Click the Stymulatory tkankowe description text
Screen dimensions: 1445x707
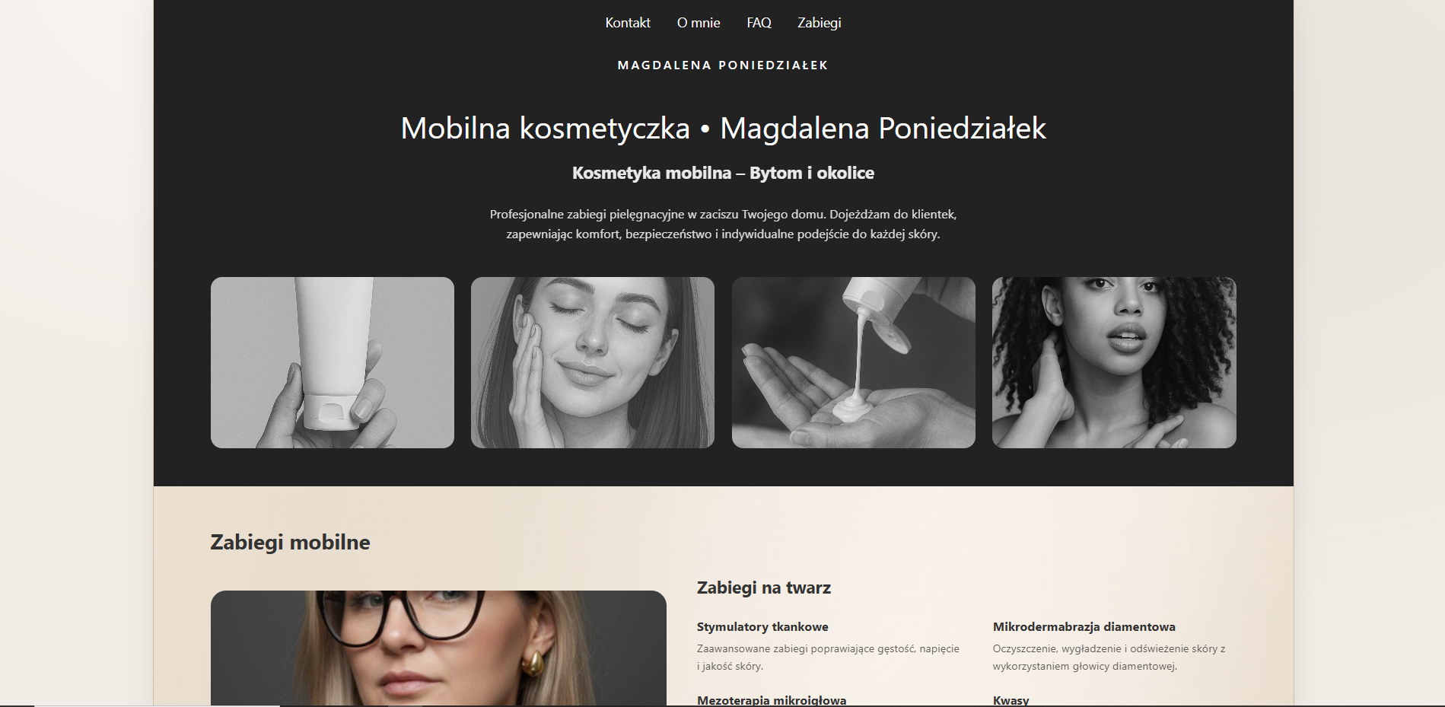[x=828, y=658]
